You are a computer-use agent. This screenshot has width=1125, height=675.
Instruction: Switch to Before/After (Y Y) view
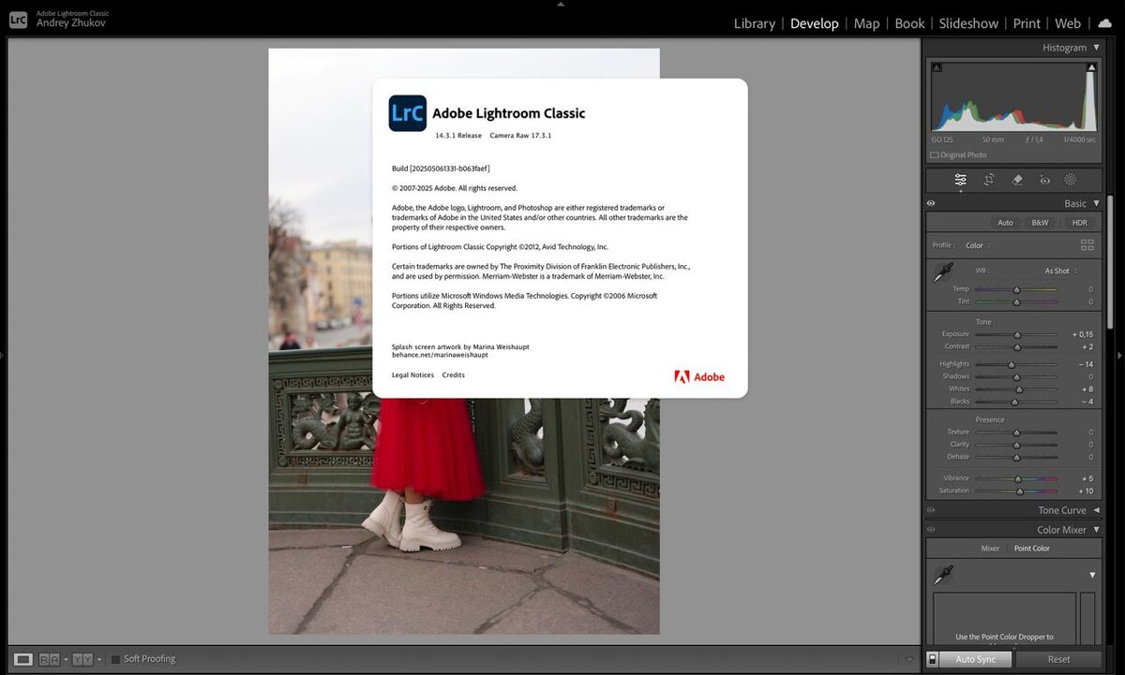pos(82,659)
